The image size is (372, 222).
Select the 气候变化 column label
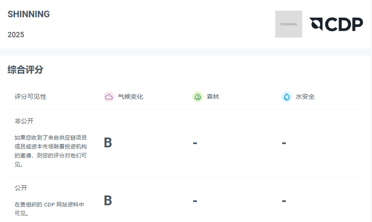coord(130,97)
